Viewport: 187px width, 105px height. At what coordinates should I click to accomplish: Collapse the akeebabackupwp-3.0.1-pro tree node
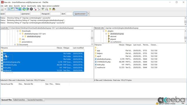click(20, 34)
